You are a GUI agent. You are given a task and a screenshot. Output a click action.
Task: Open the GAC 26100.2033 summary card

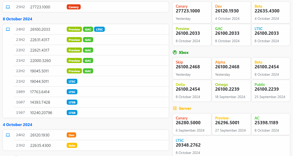pyautogui.click(x=231, y=35)
